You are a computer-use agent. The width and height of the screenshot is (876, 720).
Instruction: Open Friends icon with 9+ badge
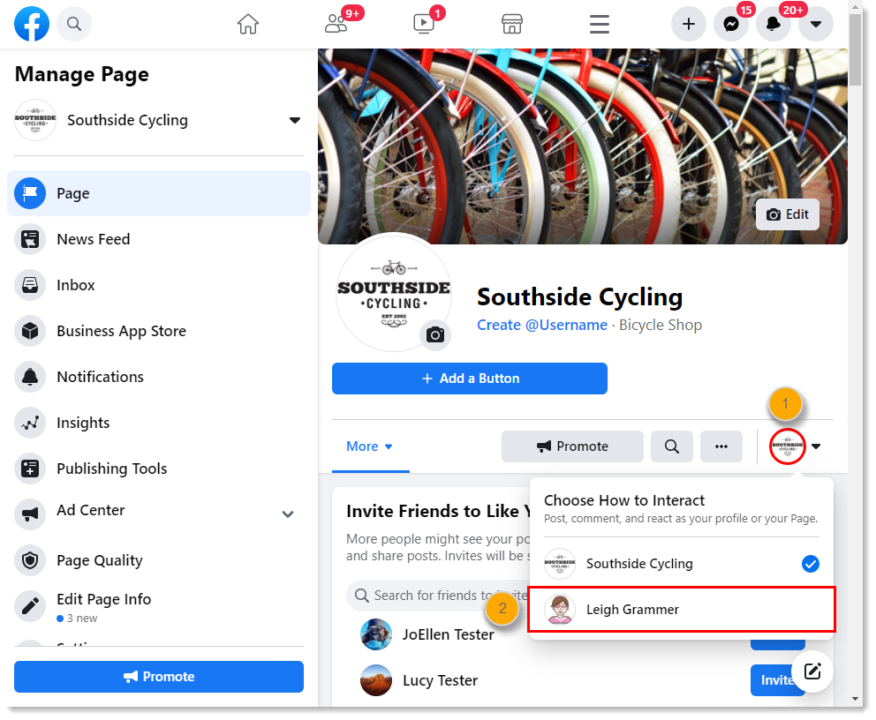tap(336, 24)
